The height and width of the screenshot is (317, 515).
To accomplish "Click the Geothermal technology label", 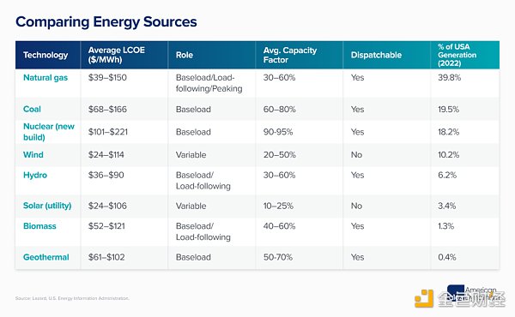I will point(46,257).
